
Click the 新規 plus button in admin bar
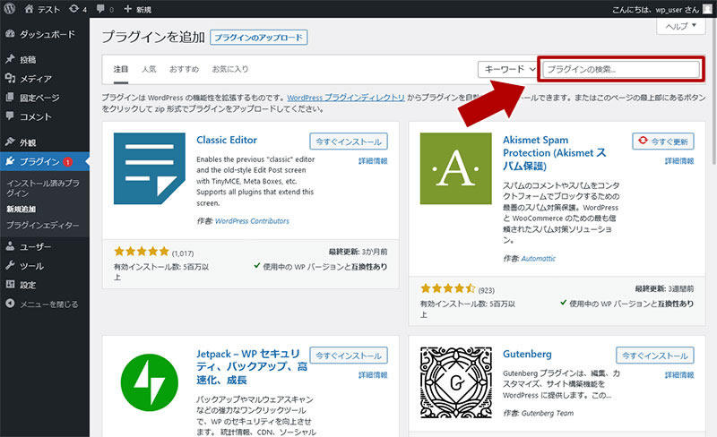pos(137,9)
